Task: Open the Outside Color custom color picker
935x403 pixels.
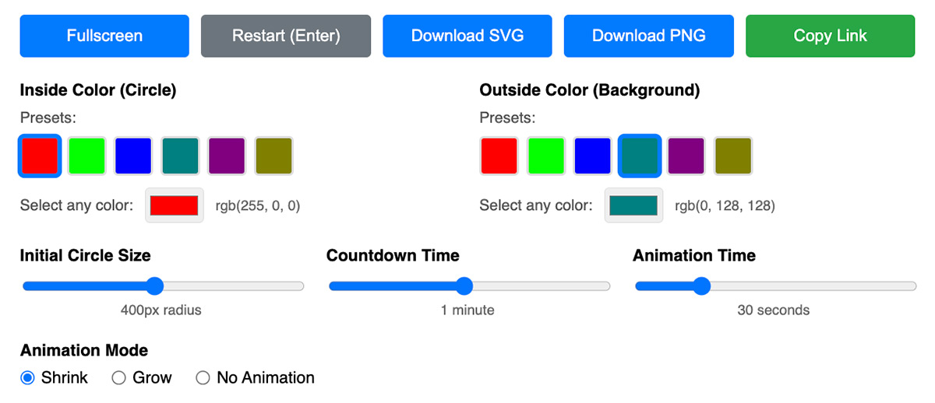Action: pyautogui.click(x=633, y=205)
